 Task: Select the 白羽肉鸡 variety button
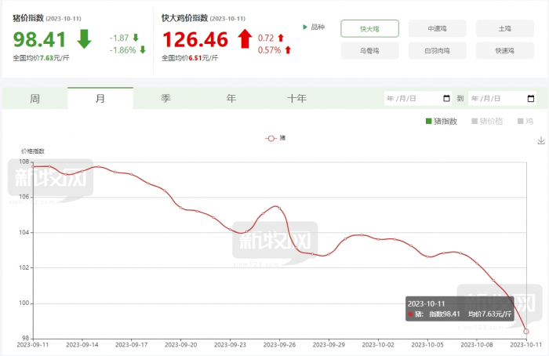438,51
